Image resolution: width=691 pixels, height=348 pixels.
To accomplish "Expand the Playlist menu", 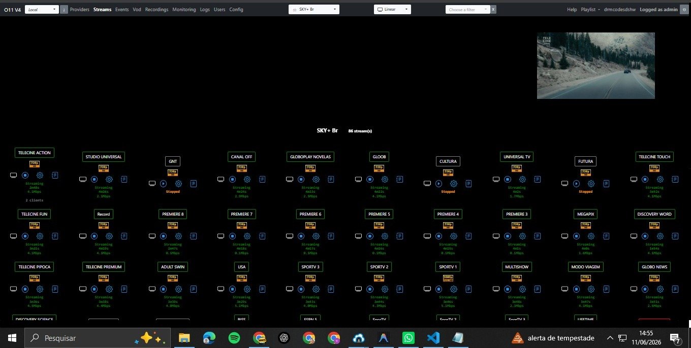I will point(590,9).
